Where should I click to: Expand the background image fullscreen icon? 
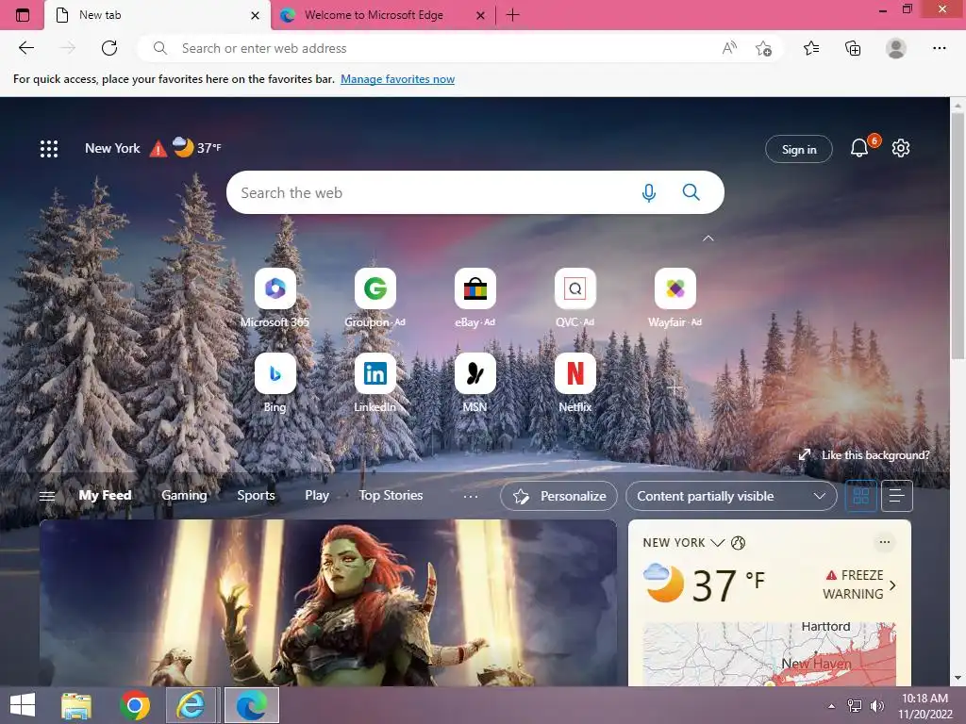[805, 455]
